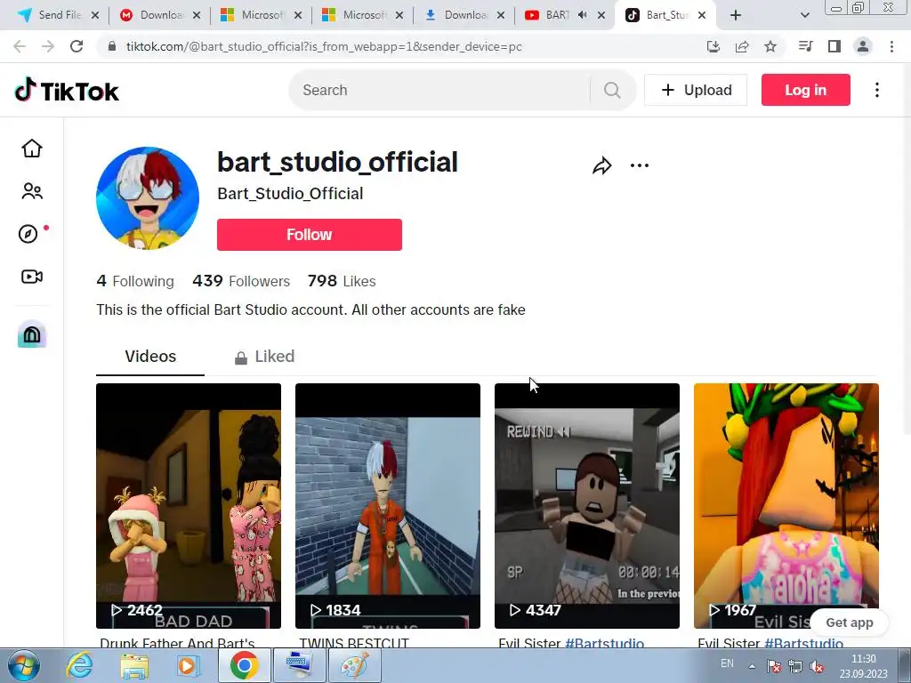Open the Evil Sister video with 1967 views
Viewport: 911px width, 683px height.
point(786,506)
